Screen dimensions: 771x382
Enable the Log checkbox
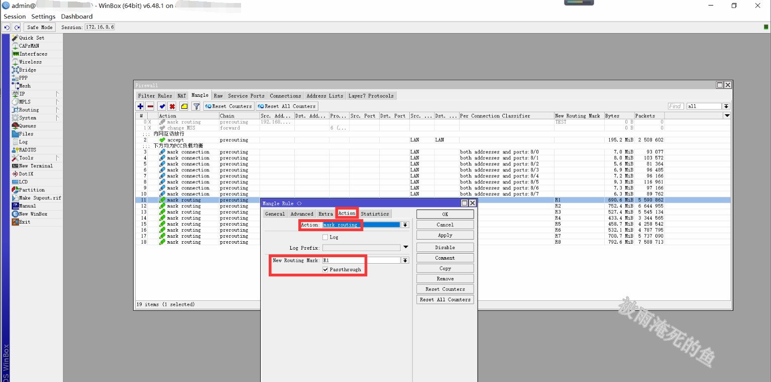325,237
